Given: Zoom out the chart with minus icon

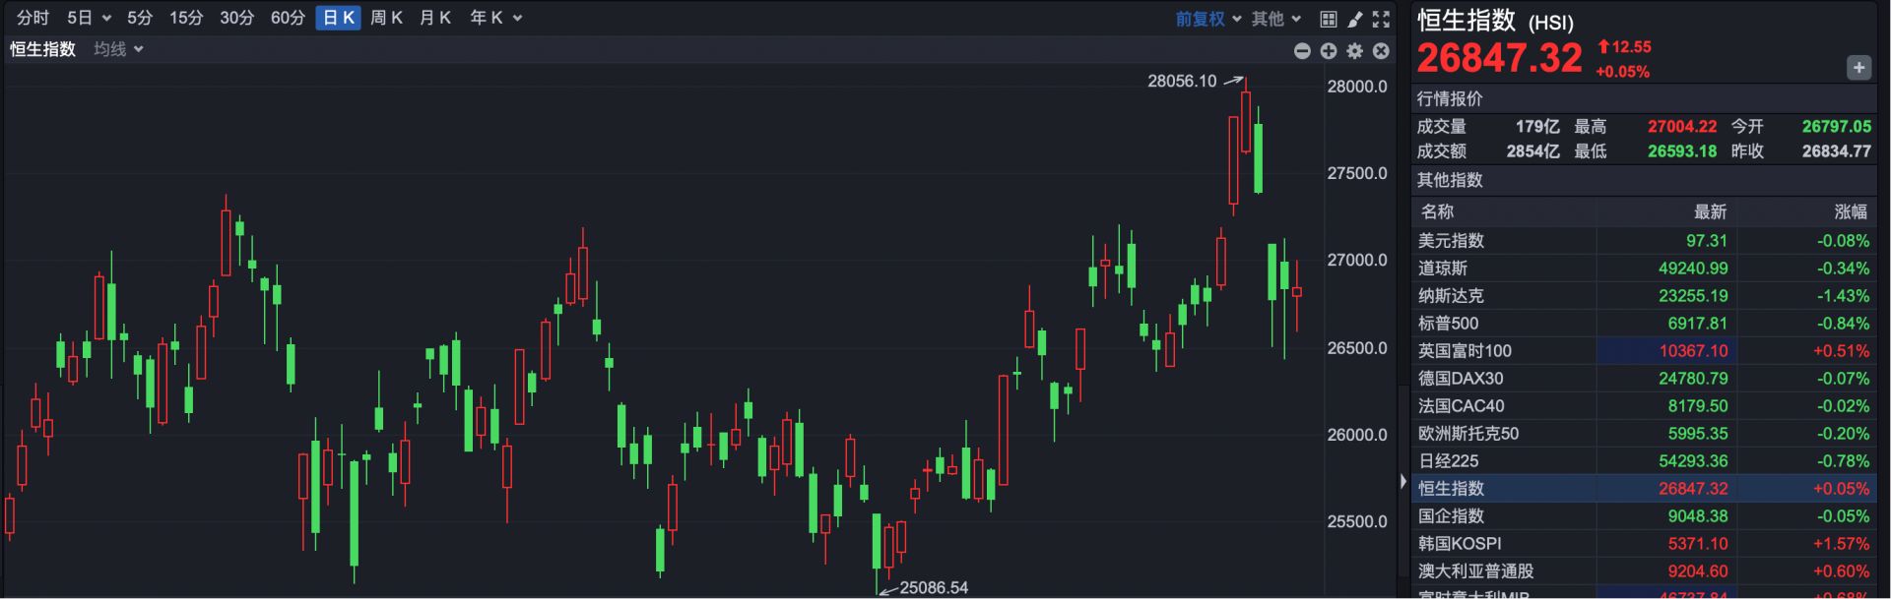Looking at the screenshot, I should tap(1302, 51).
